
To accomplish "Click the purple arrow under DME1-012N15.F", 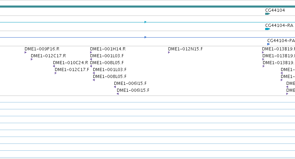I will click(x=169, y=52).
